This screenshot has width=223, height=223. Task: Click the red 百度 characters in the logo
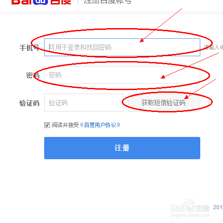[x=61, y=2]
